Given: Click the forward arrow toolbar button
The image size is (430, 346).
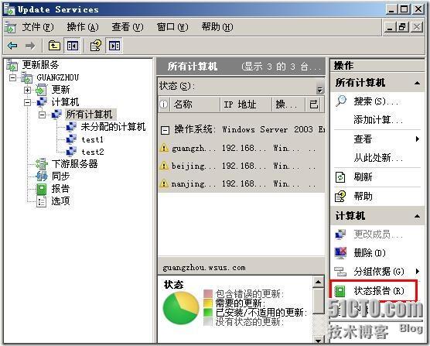Looking at the screenshot, I should 30,46.
